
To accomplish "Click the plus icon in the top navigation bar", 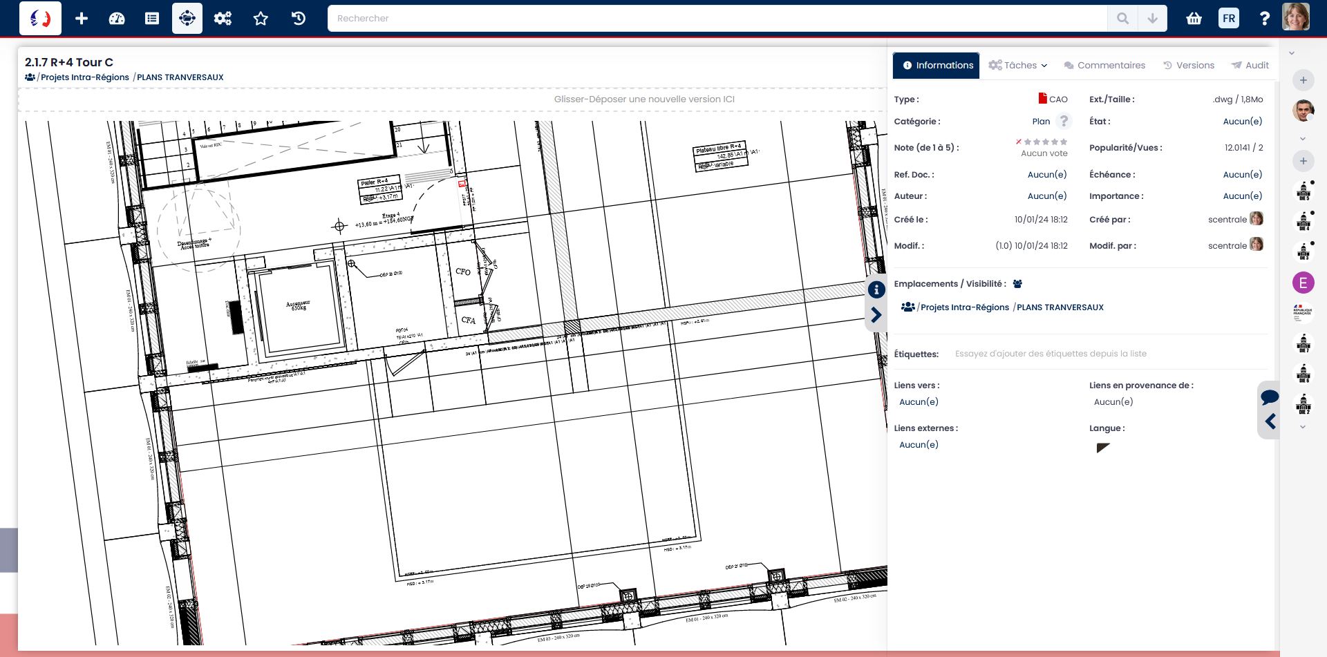I will tap(82, 19).
